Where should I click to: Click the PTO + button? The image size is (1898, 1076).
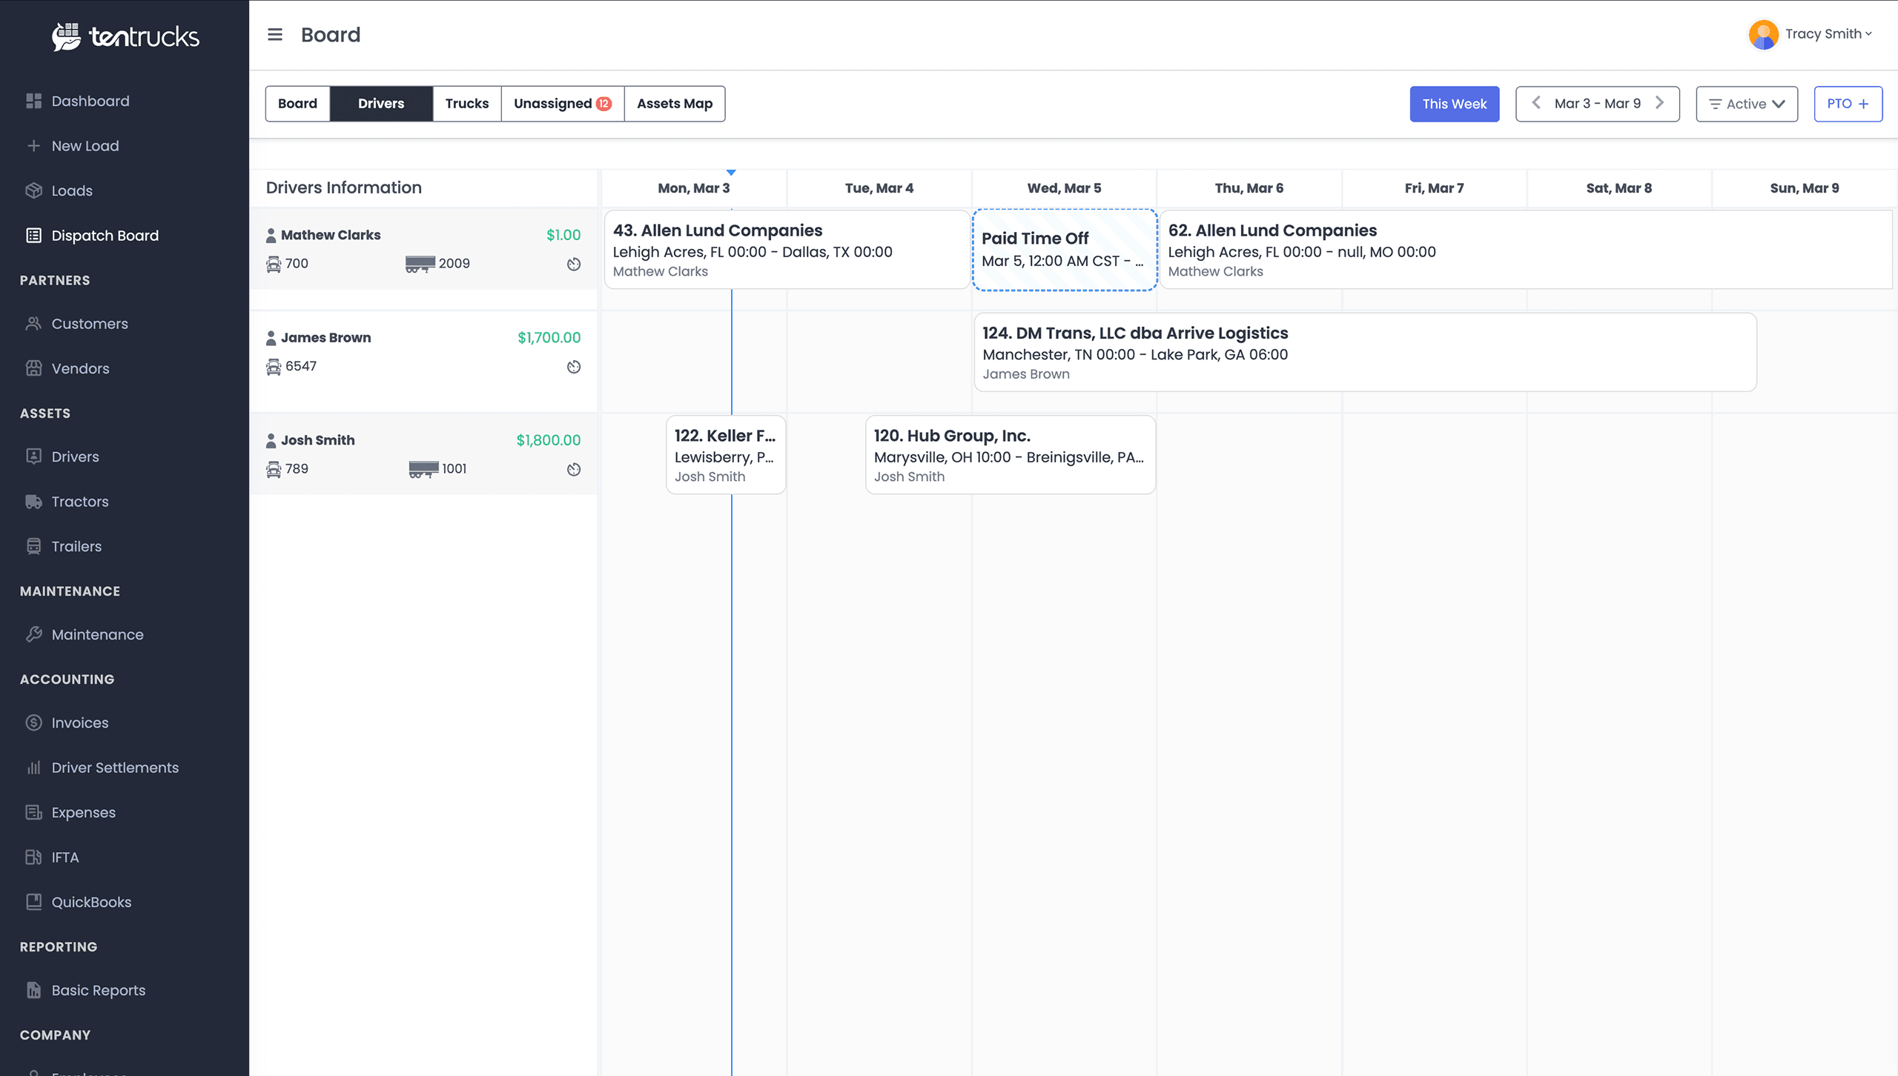click(x=1848, y=104)
